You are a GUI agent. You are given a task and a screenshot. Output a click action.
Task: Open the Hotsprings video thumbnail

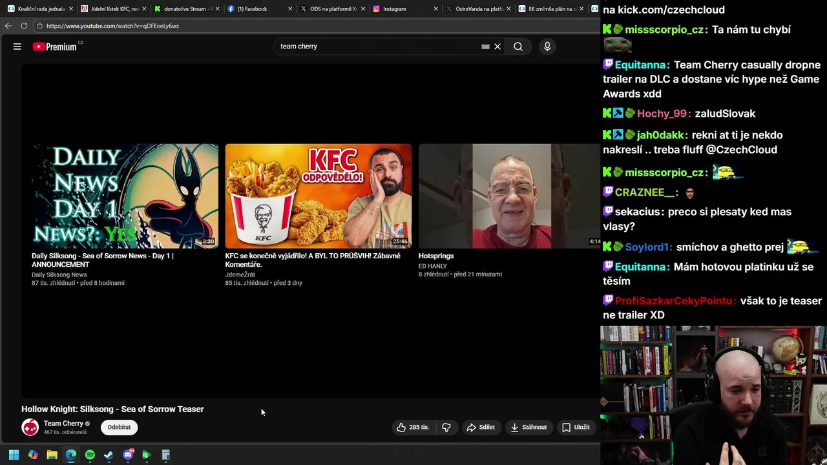pos(510,196)
